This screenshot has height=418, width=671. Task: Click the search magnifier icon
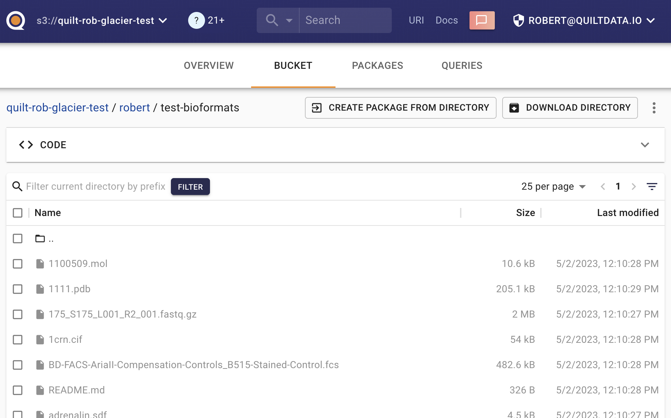271,20
